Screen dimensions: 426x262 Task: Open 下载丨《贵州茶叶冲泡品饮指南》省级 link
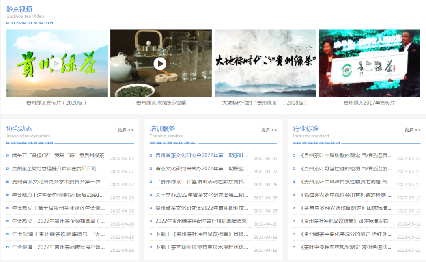point(202,234)
